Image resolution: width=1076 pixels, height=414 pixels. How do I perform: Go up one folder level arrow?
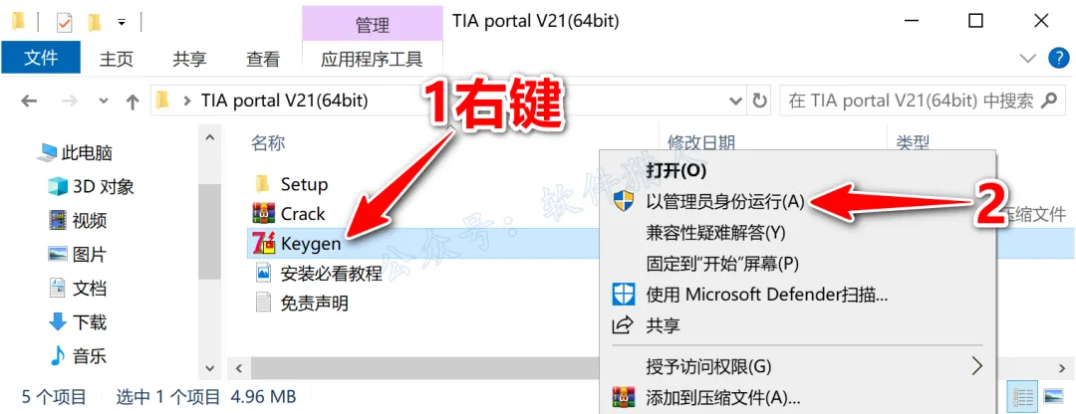(x=134, y=102)
